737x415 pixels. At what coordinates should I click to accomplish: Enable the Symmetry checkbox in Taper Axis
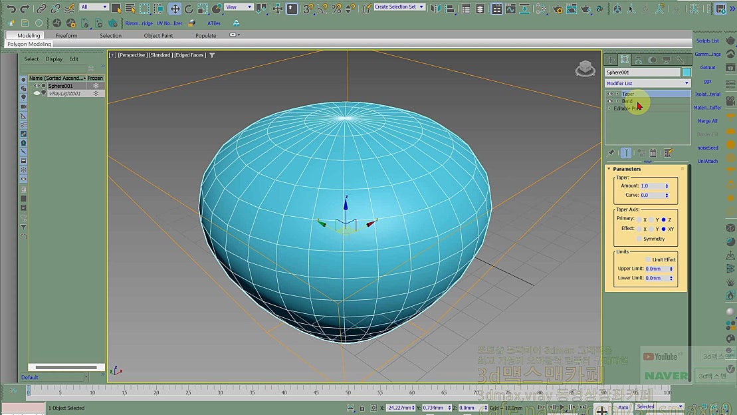pos(638,238)
